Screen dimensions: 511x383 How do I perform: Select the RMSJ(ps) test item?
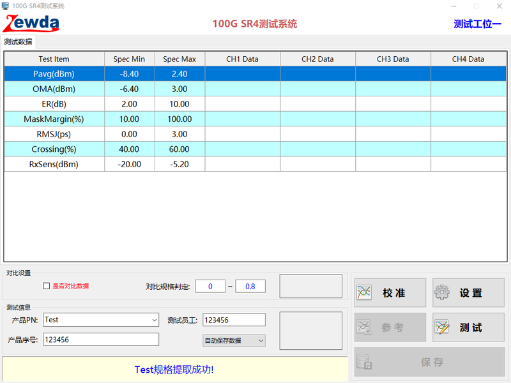pyautogui.click(x=54, y=134)
